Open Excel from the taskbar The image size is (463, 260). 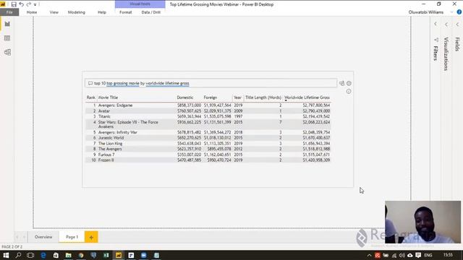106,255
